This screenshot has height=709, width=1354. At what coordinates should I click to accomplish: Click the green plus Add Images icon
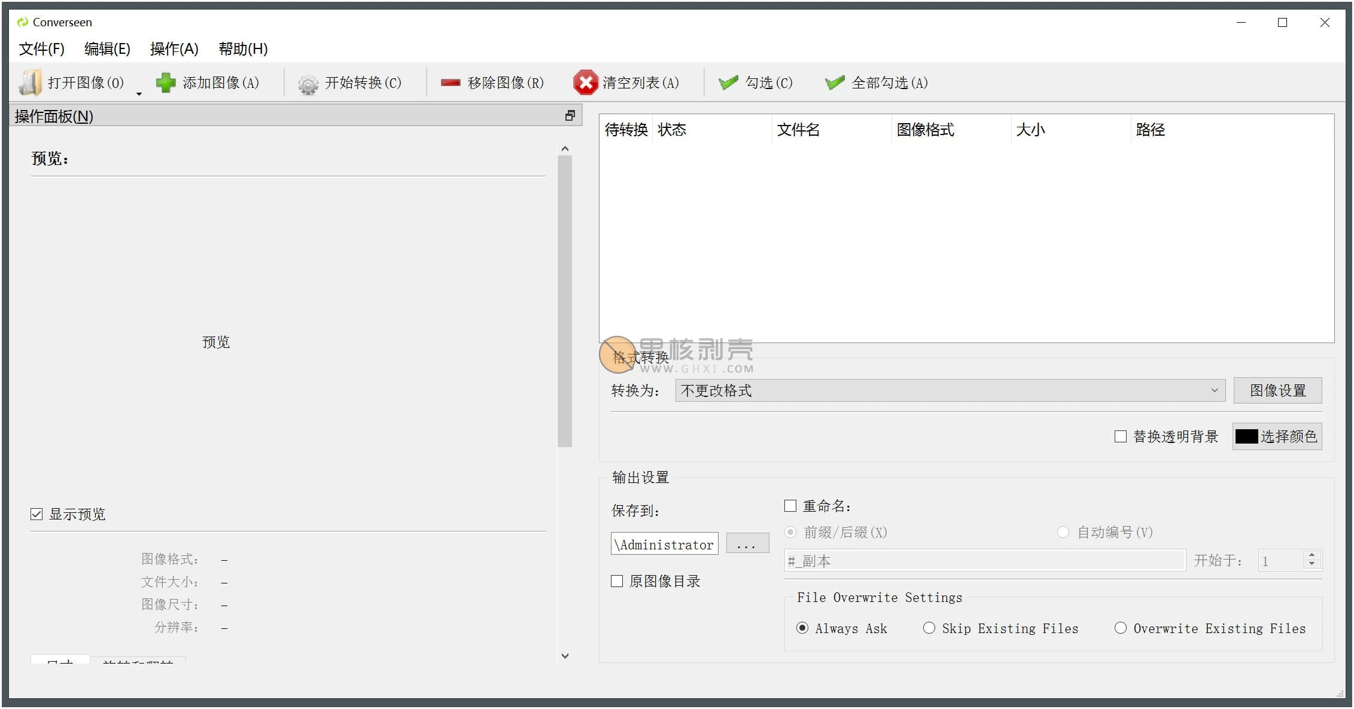pyautogui.click(x=165, y=82)
